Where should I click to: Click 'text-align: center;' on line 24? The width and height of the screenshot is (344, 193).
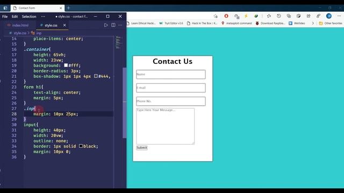pos(57,92)
